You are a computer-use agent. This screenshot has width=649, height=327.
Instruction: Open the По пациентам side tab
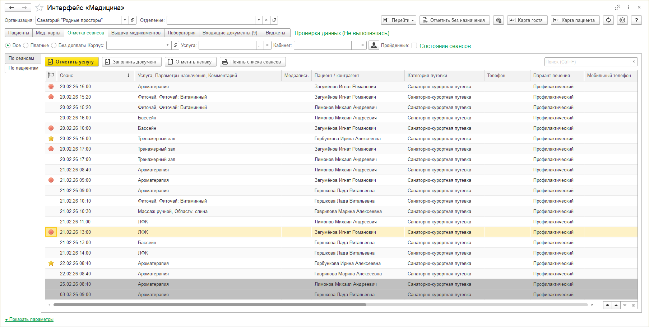click(x=23, y=68)
